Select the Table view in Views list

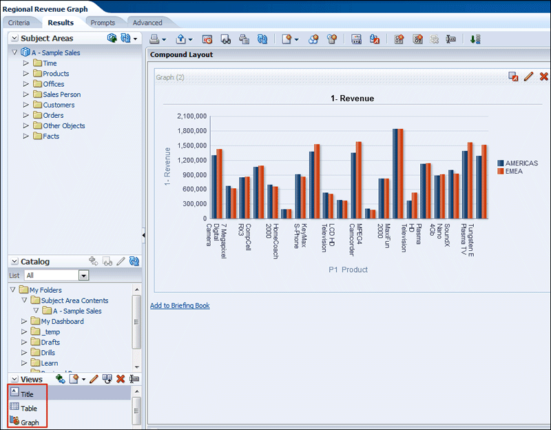click(29, 409)
